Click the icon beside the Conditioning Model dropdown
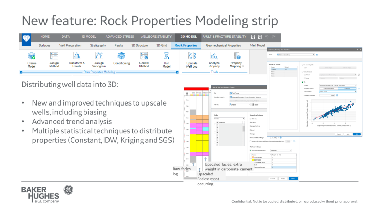 tap(317, 55)
